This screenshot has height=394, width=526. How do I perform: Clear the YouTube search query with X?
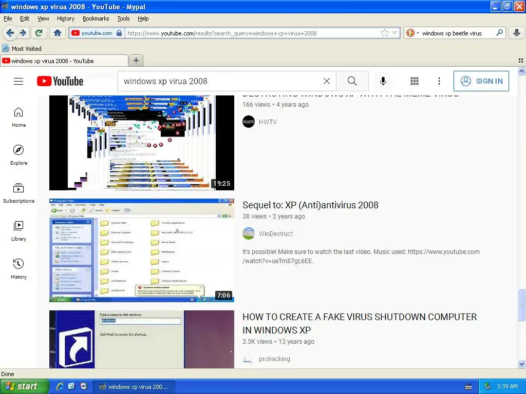point(326,81)
